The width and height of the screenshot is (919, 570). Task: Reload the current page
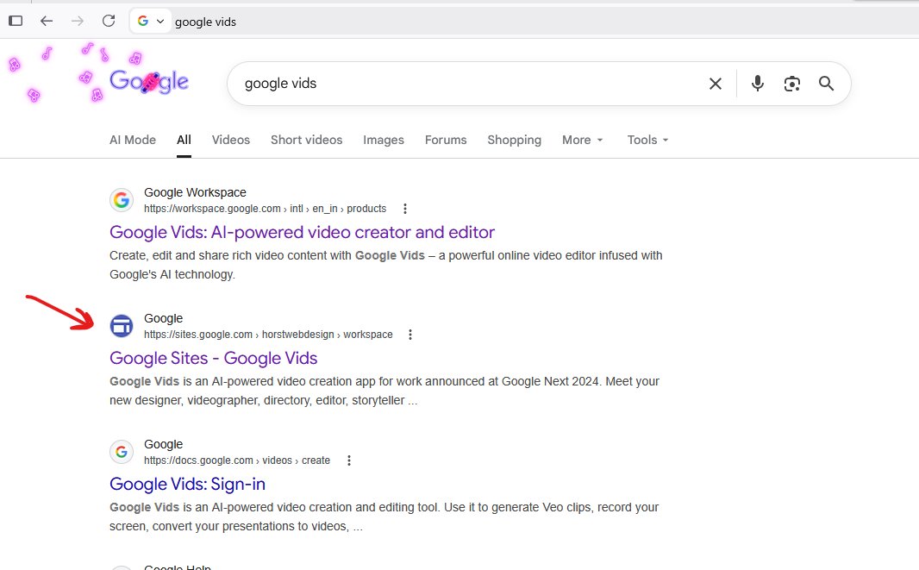pyautogui.click(x=109, y=21)
